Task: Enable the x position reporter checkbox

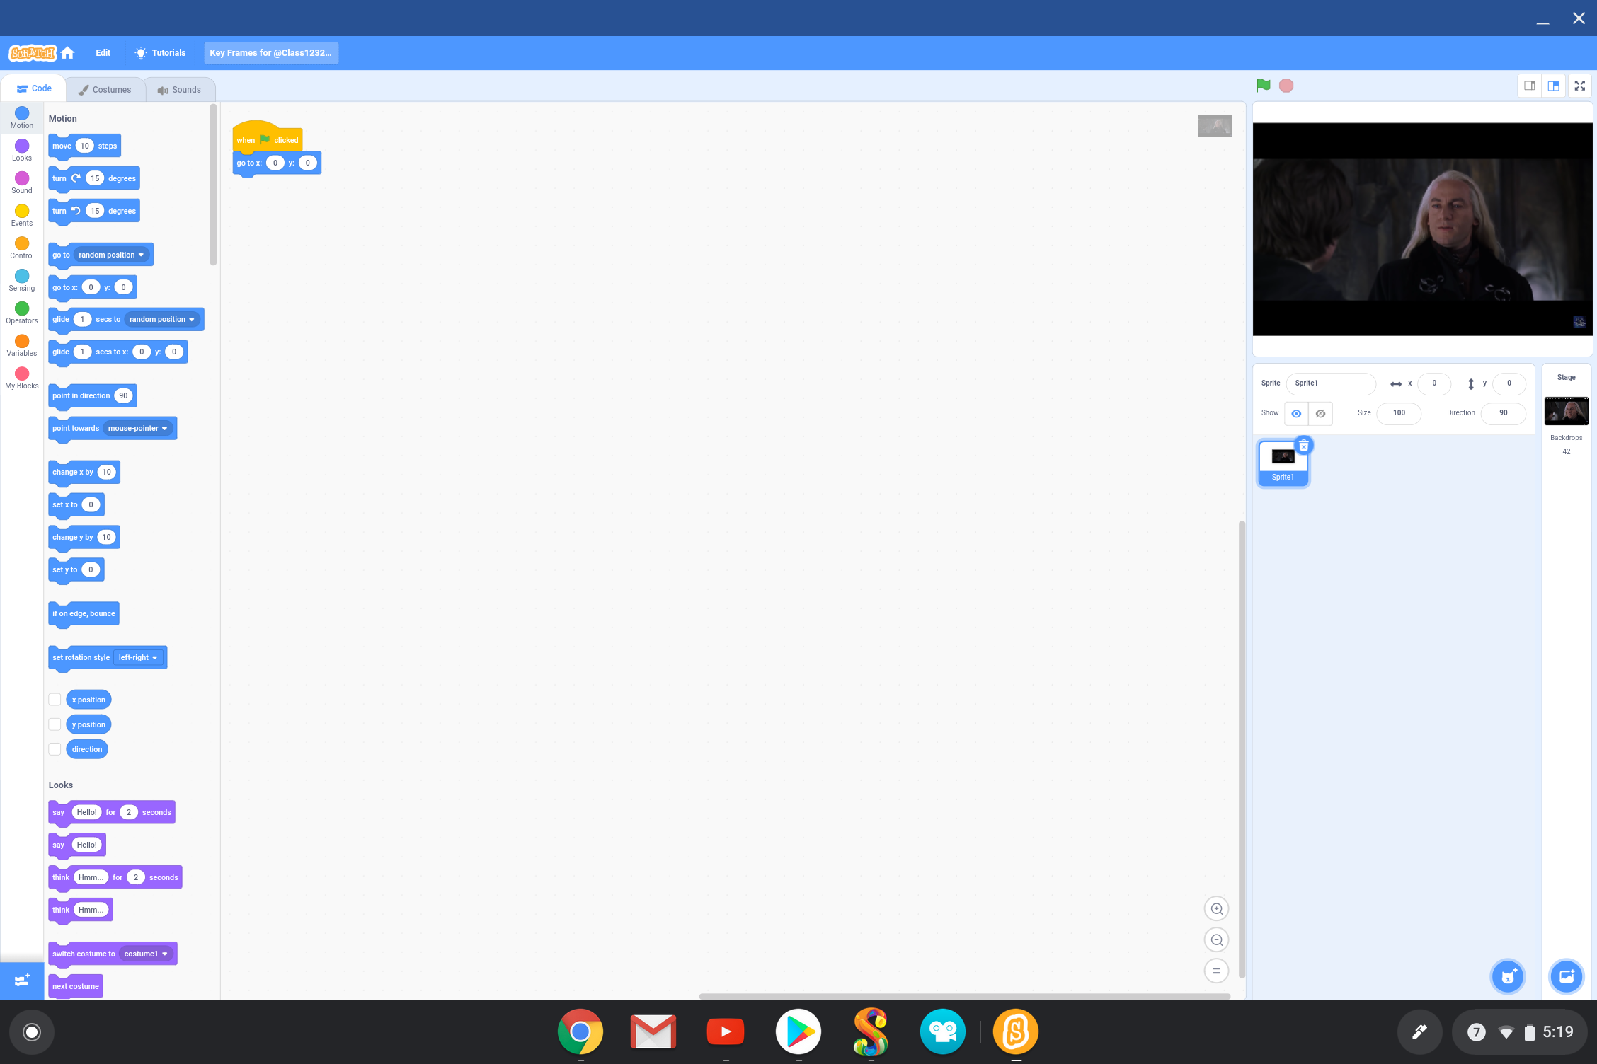Action: 55,699
